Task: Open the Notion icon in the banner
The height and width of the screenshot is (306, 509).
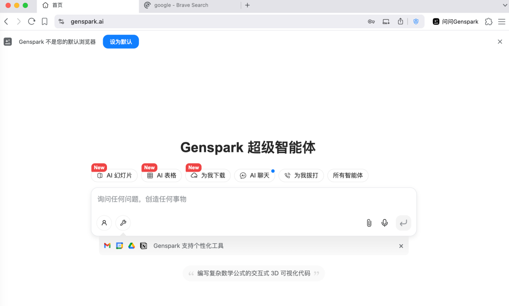Action: point(144,245)
